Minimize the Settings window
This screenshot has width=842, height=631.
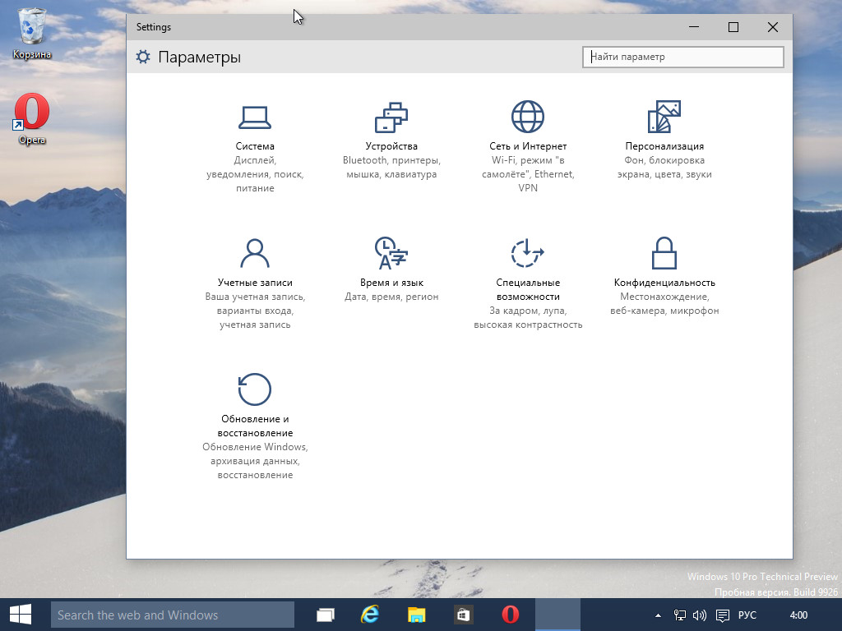694,27
